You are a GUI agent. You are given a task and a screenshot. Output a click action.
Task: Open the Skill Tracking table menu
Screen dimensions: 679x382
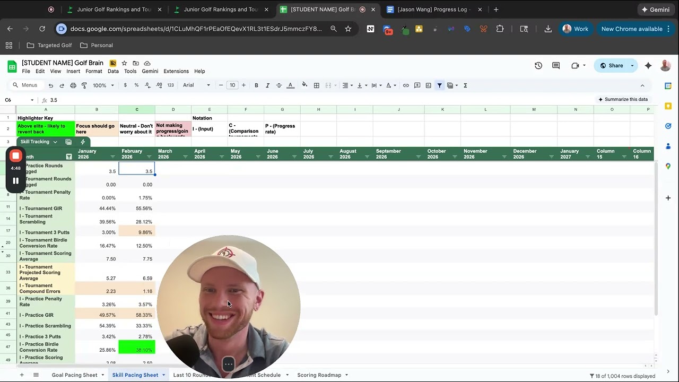[55, 142]
